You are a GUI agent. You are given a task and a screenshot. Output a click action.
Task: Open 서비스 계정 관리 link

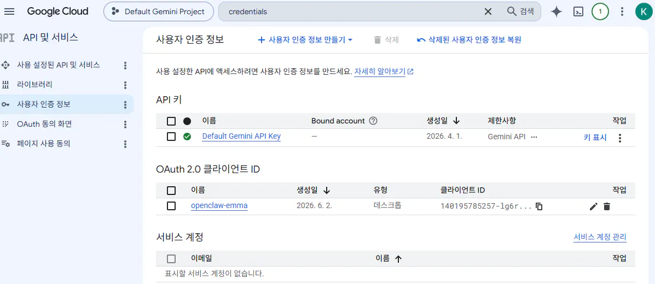click(x=600, y=237)
